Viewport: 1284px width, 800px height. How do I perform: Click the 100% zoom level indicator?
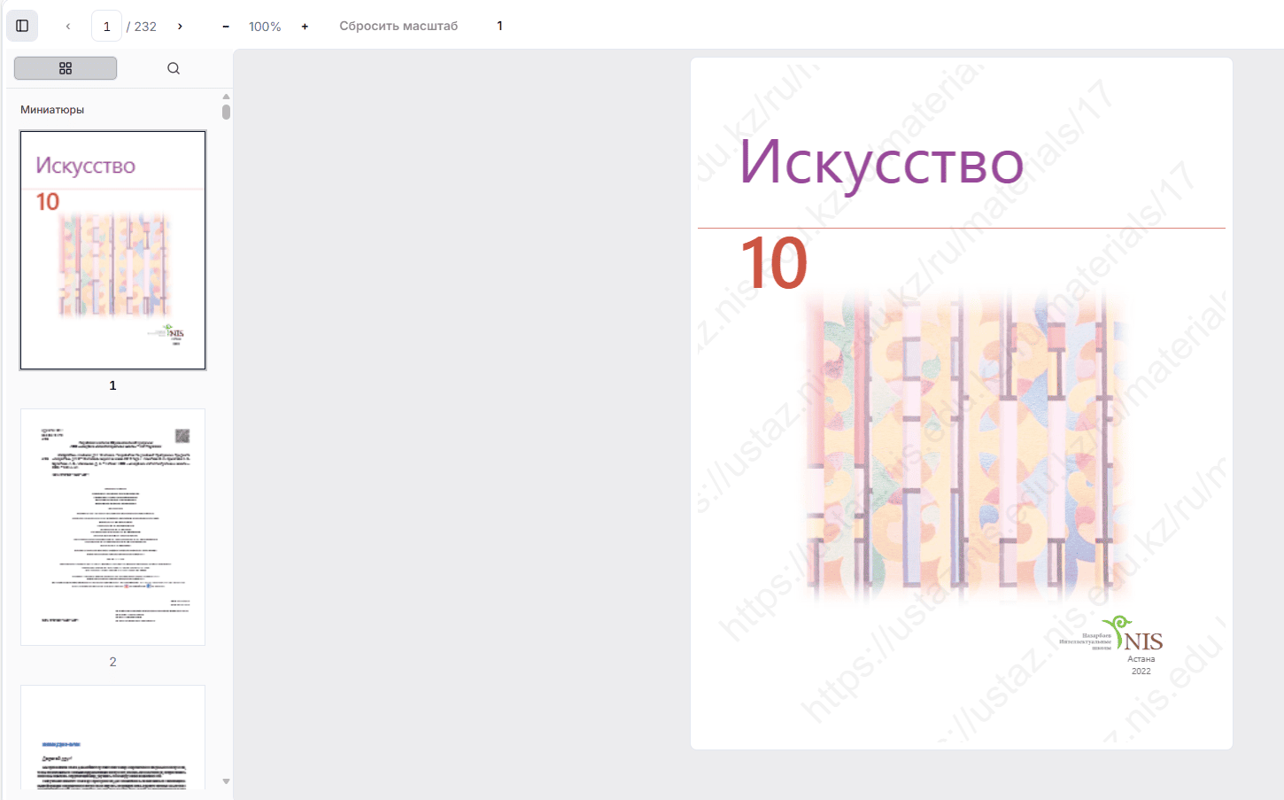[x=265, y=27]
